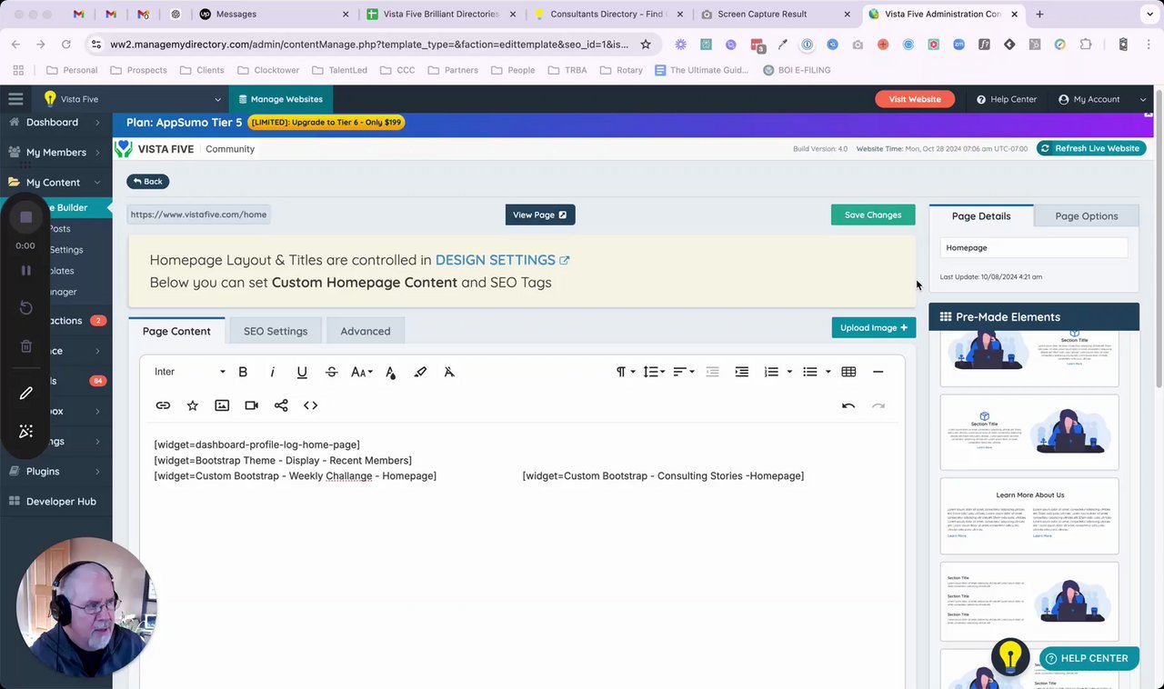The height and width of the screenshot is (689, 1164).
Task: Decrease indent in the editor
Action: tap(712, 372)
